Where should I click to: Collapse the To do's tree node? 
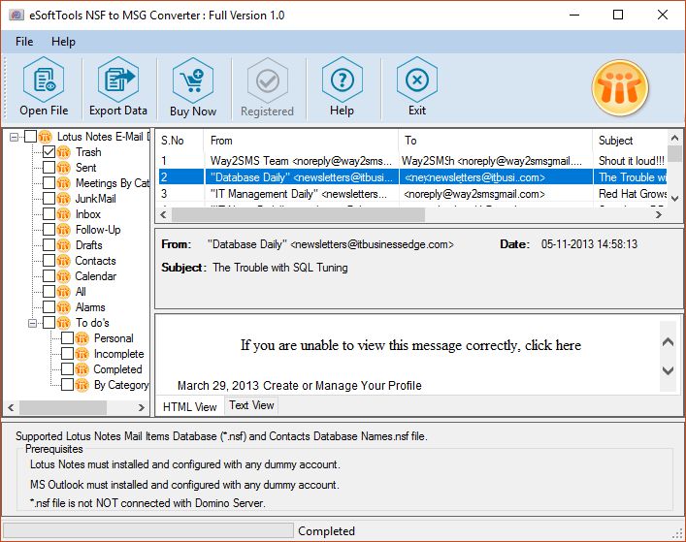pyautogui.click(x=32, y=323)
